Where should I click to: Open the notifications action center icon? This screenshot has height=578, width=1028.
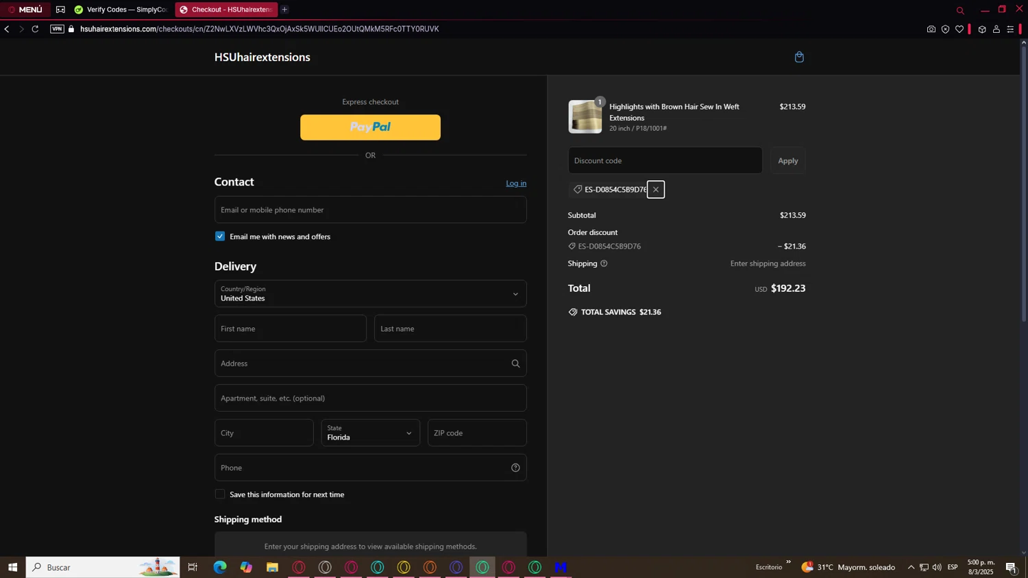pyautogui.click(x=1011, y=567)
